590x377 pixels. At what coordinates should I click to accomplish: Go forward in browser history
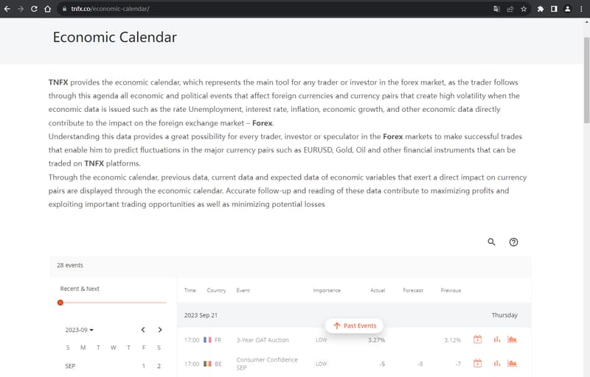pyautogui.click(x=21, y=9)
